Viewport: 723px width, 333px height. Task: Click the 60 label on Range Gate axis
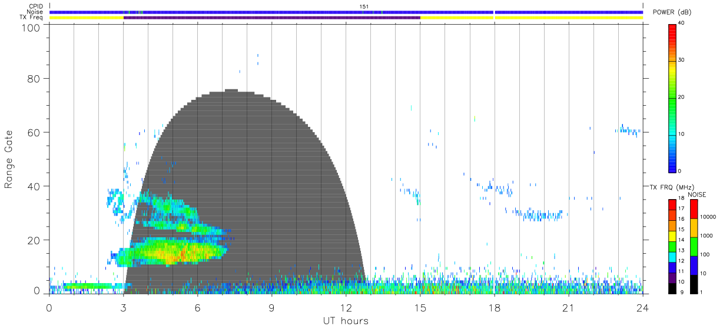pos(34,132)
